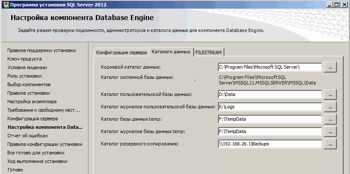Browse for Каталог базы данных temp folder

point(330,119)
